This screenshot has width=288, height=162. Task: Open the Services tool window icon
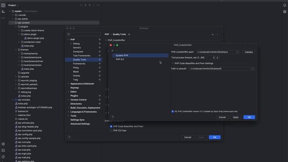(3, 144)
